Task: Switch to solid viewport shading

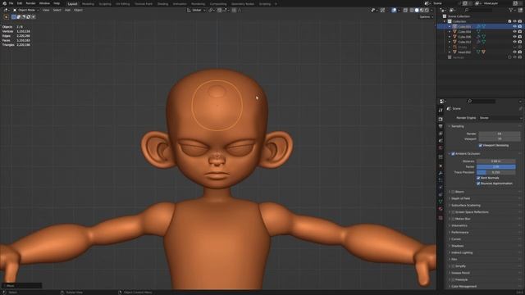Action: pos(417,10)
